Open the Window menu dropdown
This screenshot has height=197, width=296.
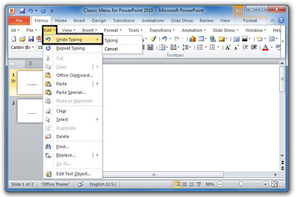pyautogui.click(x=255, y=30)
